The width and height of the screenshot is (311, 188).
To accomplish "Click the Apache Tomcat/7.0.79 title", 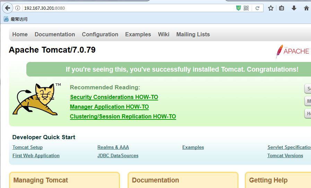I will click(x=52, y=50).
